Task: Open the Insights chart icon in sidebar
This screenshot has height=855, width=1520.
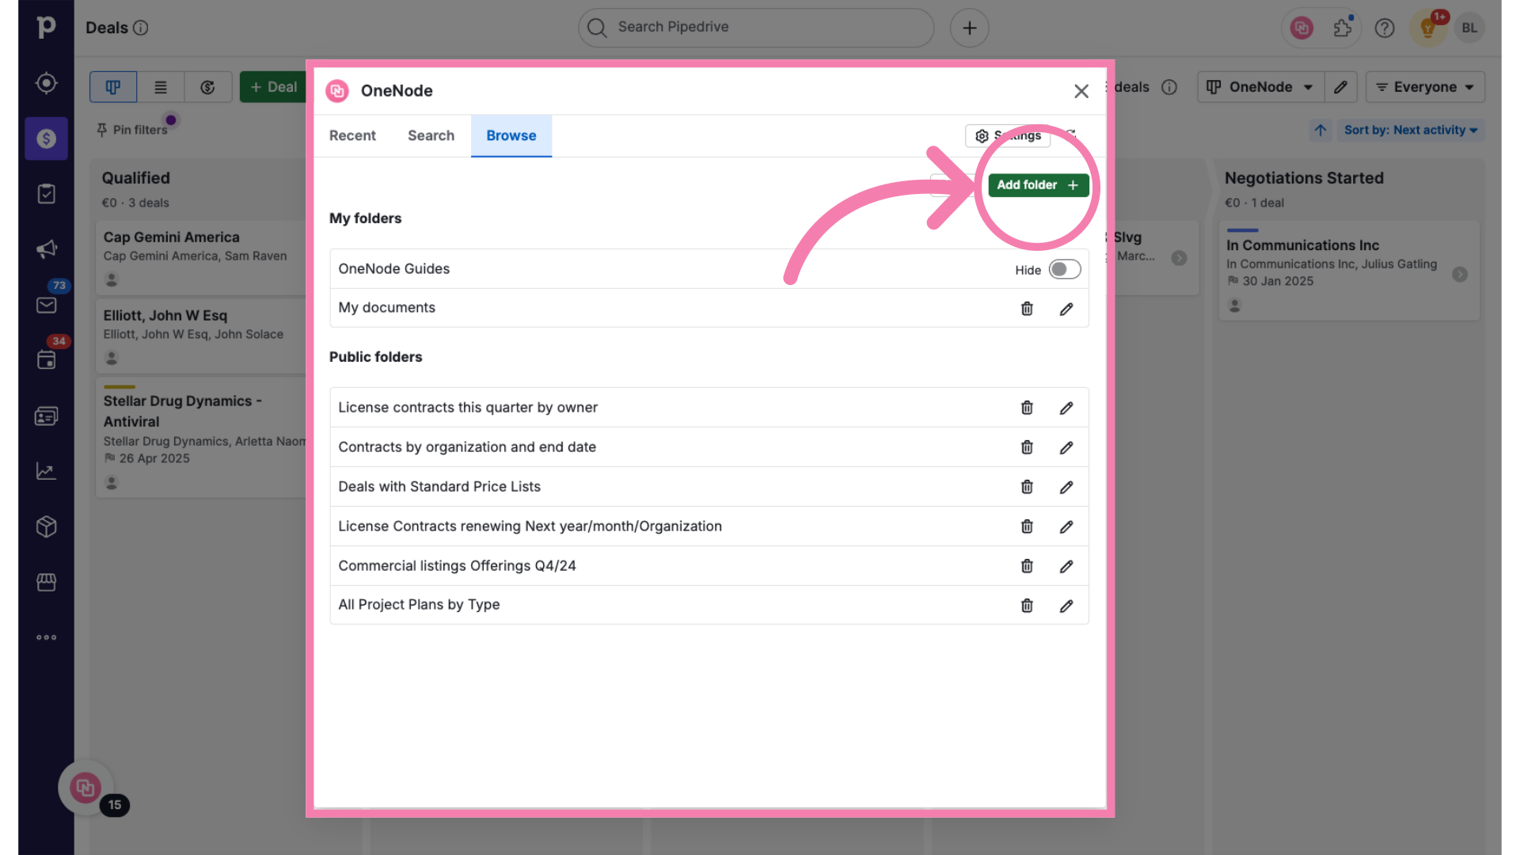Action: [x=46, y=471]
